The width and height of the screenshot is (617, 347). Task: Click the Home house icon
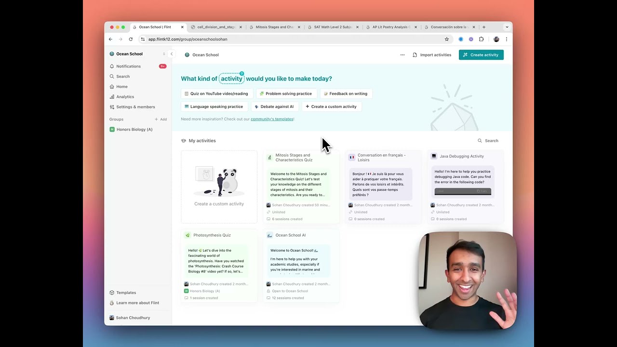pyautogui.click(x=112, y=86)
